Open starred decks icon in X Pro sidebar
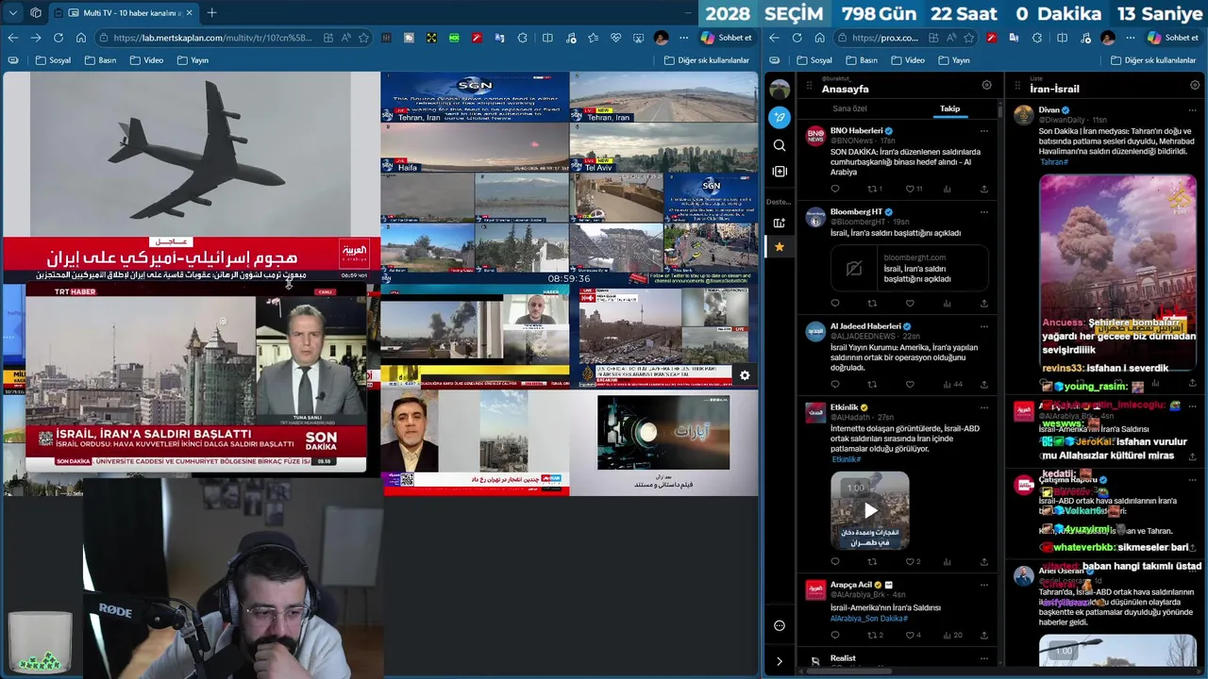Viewport: 1208px width, 679px height. pos(779,247)
